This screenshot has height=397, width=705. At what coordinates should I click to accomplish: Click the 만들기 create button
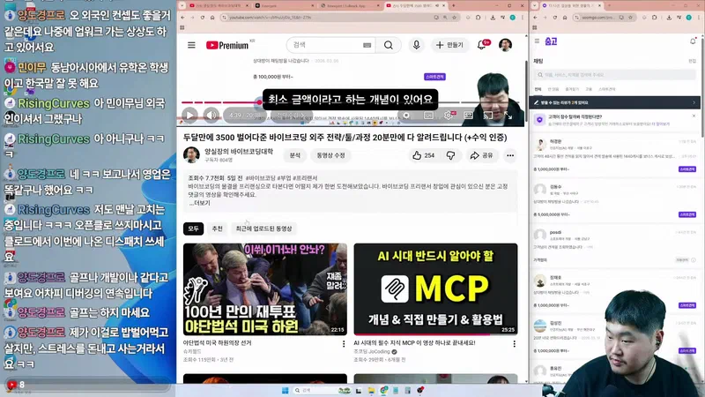tap(449, 45)
